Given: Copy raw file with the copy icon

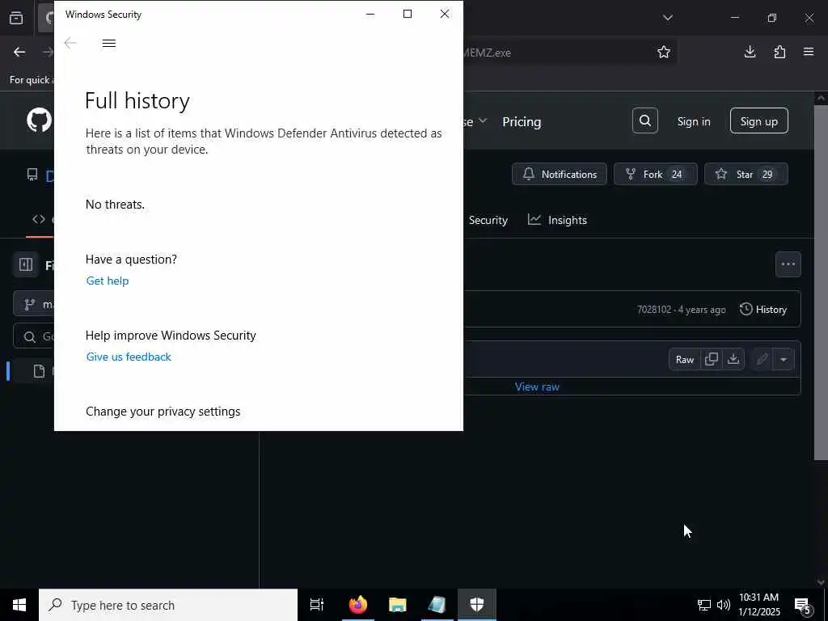Looking at the screenshot, I should pyautogui.click(x=712, y=360).
